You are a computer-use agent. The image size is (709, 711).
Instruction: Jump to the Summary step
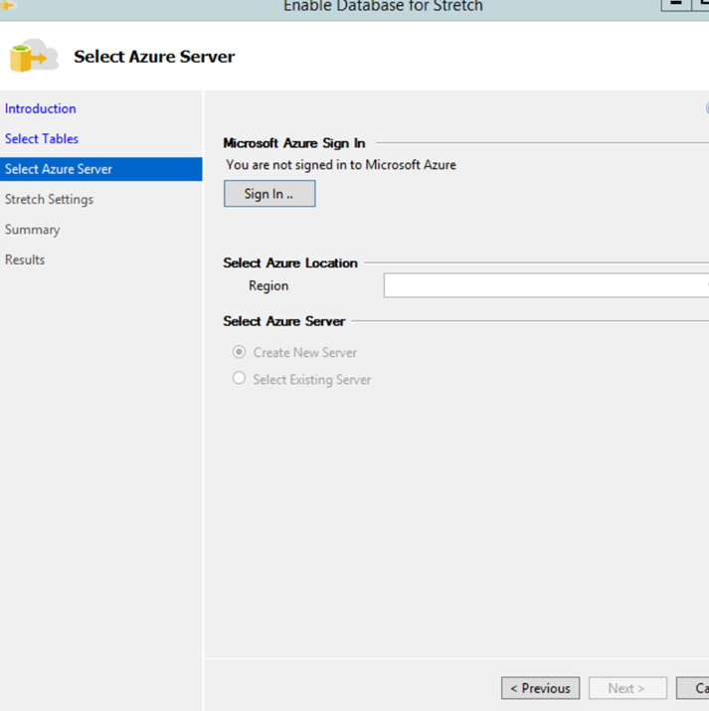(x=32, y=230)
